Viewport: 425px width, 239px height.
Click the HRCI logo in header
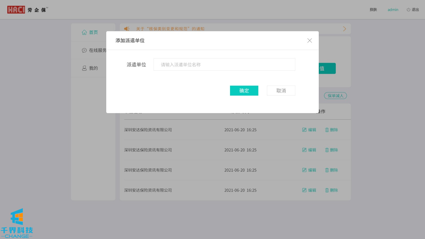click(16, 10)
